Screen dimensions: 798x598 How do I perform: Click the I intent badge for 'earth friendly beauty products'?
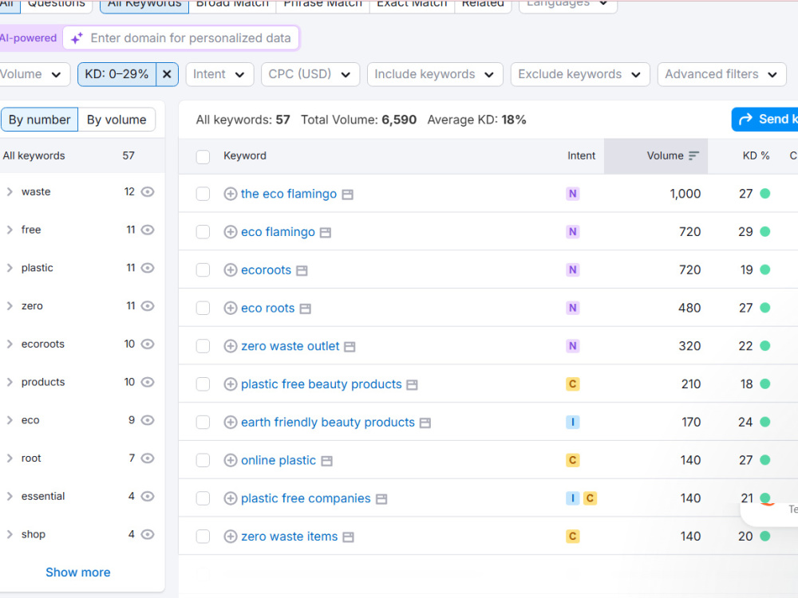pyautogui.click(x=572, y=423)
